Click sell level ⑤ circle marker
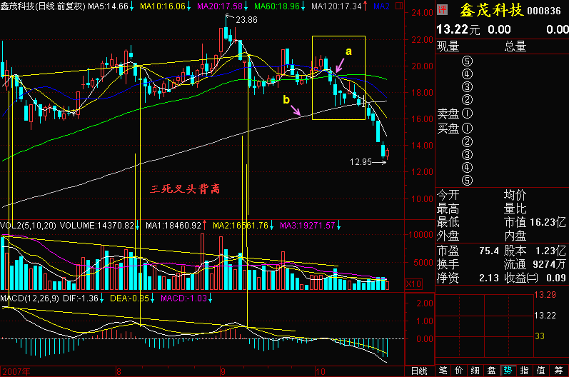 pos(467,61)
